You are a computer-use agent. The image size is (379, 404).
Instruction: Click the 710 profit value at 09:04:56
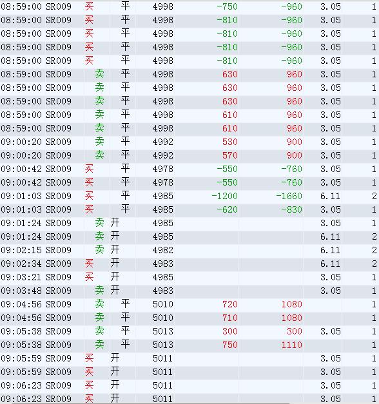click(x=229, y=318)
